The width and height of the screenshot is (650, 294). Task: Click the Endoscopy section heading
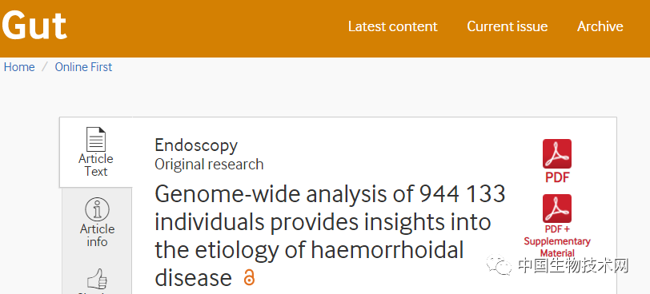click(196, 145)
